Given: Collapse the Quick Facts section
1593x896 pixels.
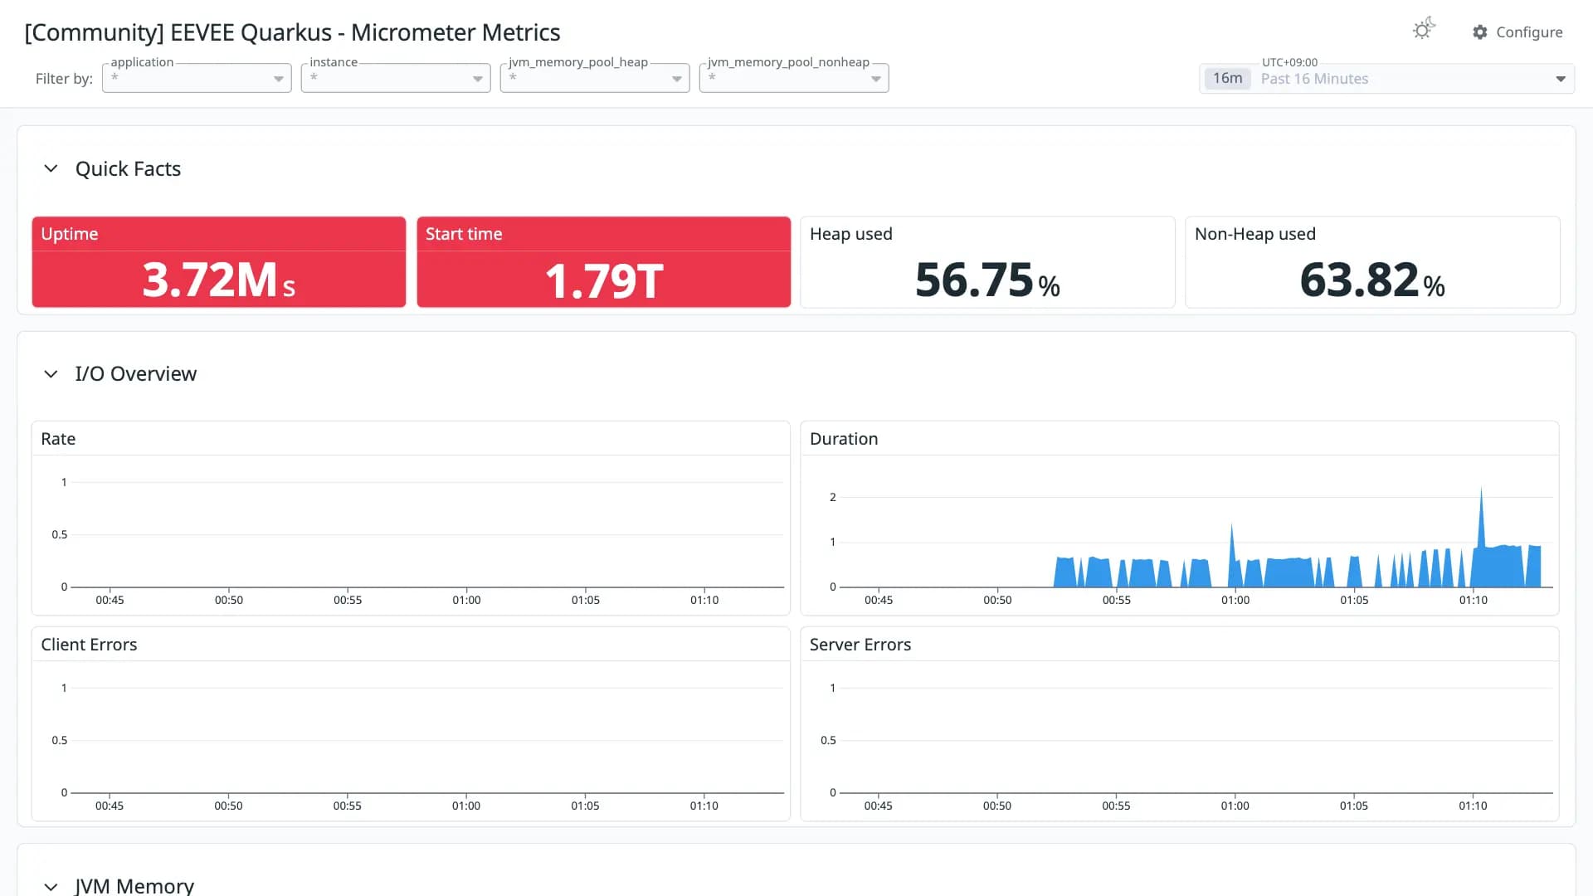Looking at the screenshot, I should pyautogui.click(x=51, y=168).
